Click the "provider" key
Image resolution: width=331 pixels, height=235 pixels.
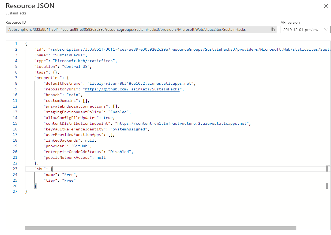click(x=55, y=146)
